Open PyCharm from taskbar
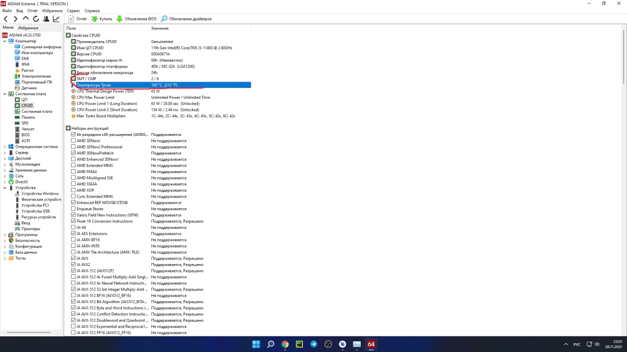Screen dimensions: 627x352 coord(299,344)
